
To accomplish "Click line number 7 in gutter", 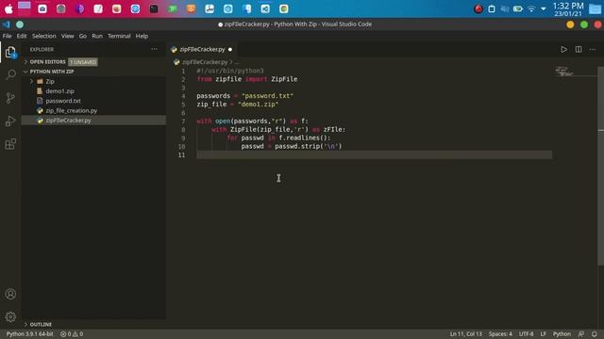I will click(x=183, y=121).
